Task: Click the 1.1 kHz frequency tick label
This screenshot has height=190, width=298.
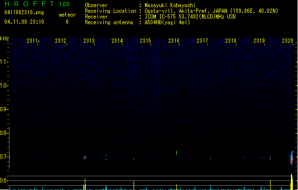Action: point(4,62)
